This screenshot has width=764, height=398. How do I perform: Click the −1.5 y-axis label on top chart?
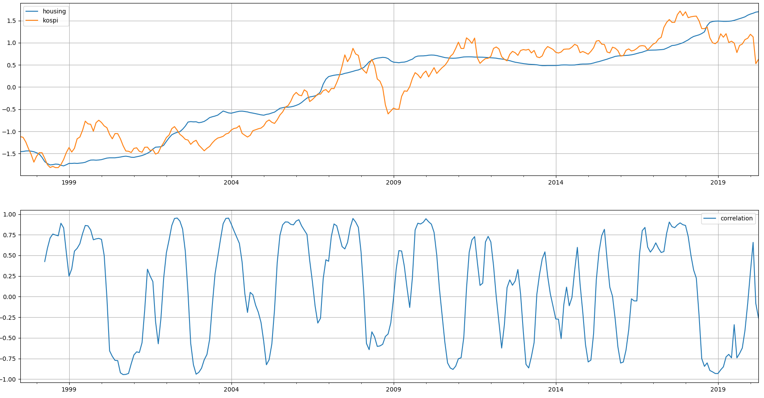(9, 154)
